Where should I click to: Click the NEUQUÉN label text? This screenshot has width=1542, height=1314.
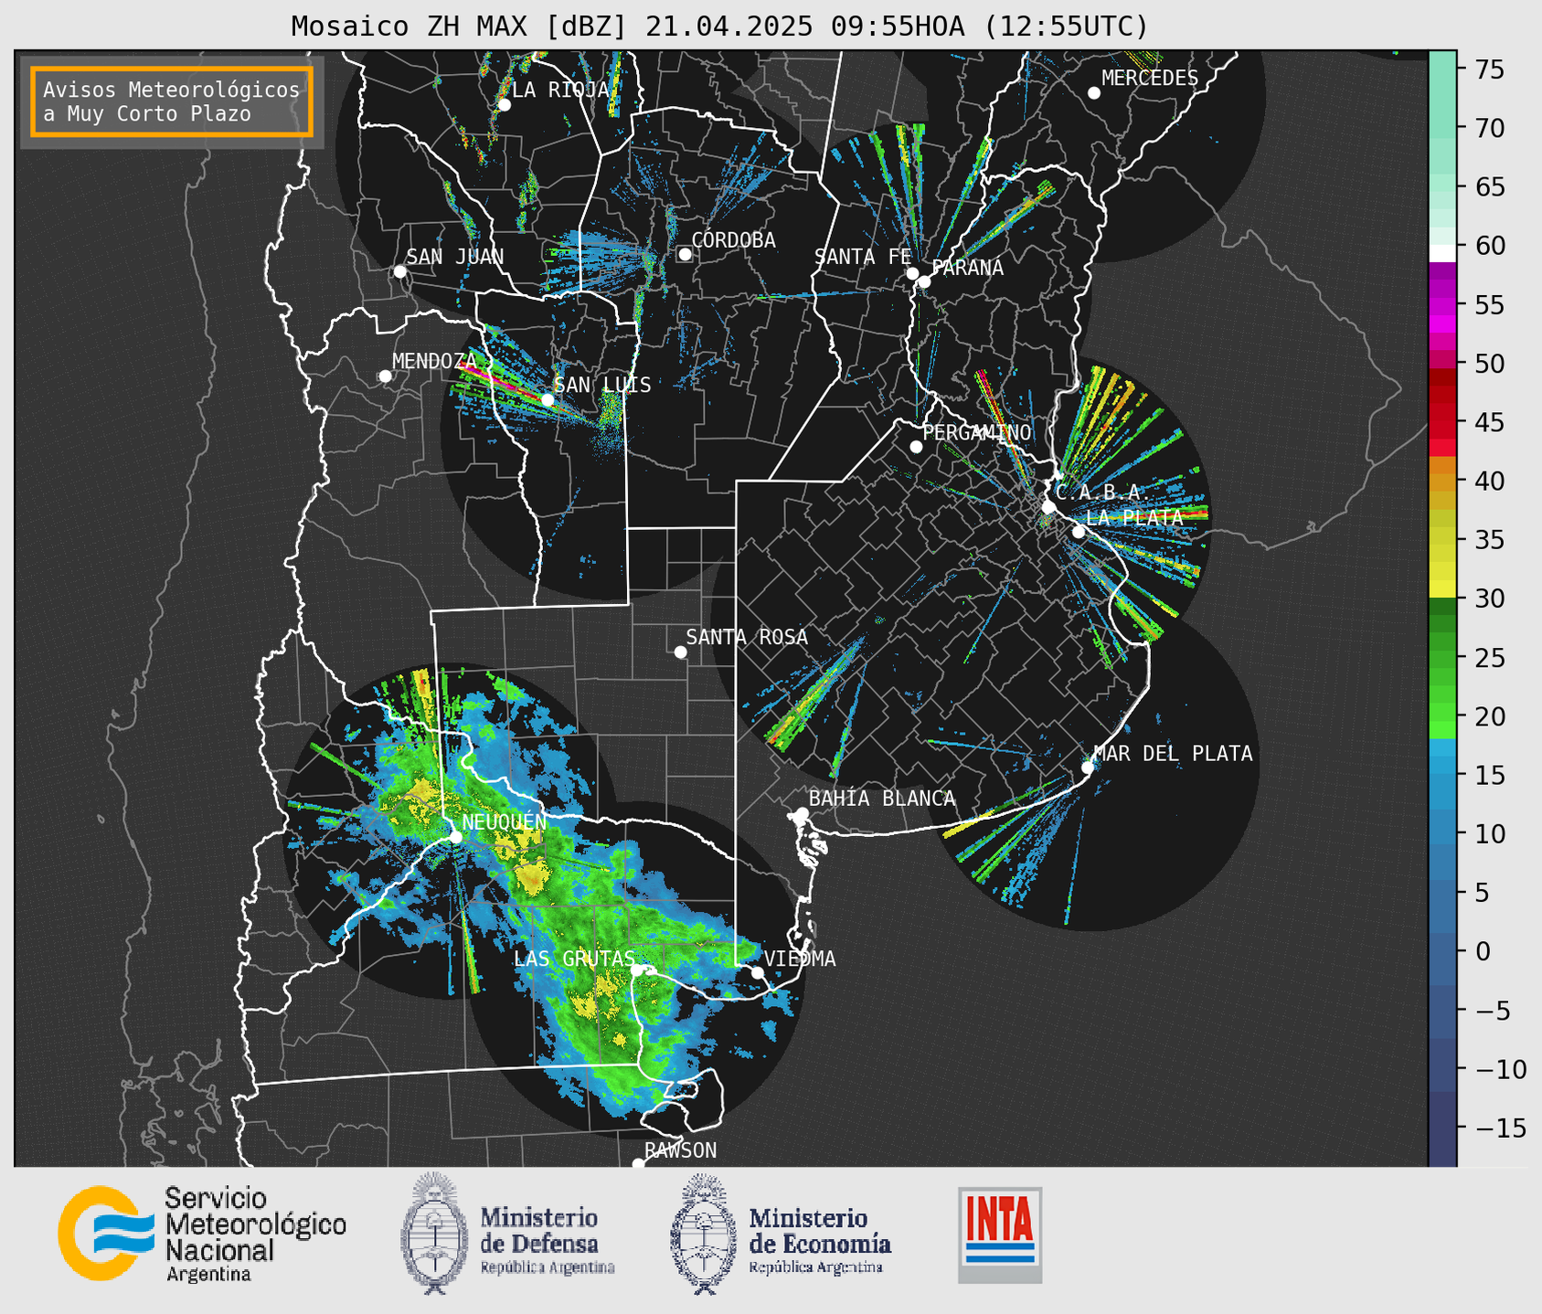coord(505,822)
